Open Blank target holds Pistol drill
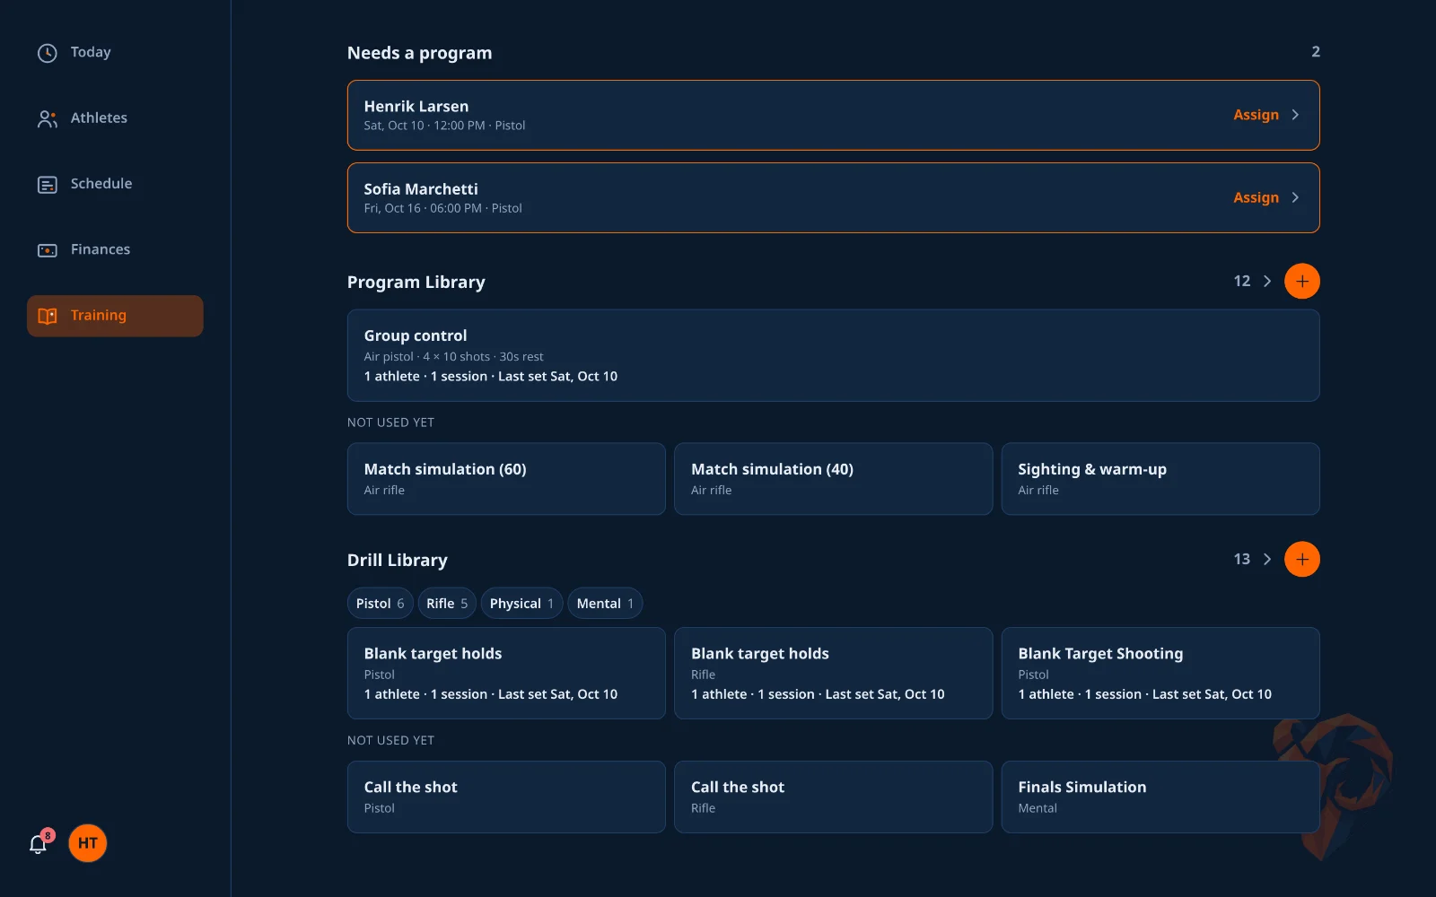Screen dimensions: 1436x897 506,673
